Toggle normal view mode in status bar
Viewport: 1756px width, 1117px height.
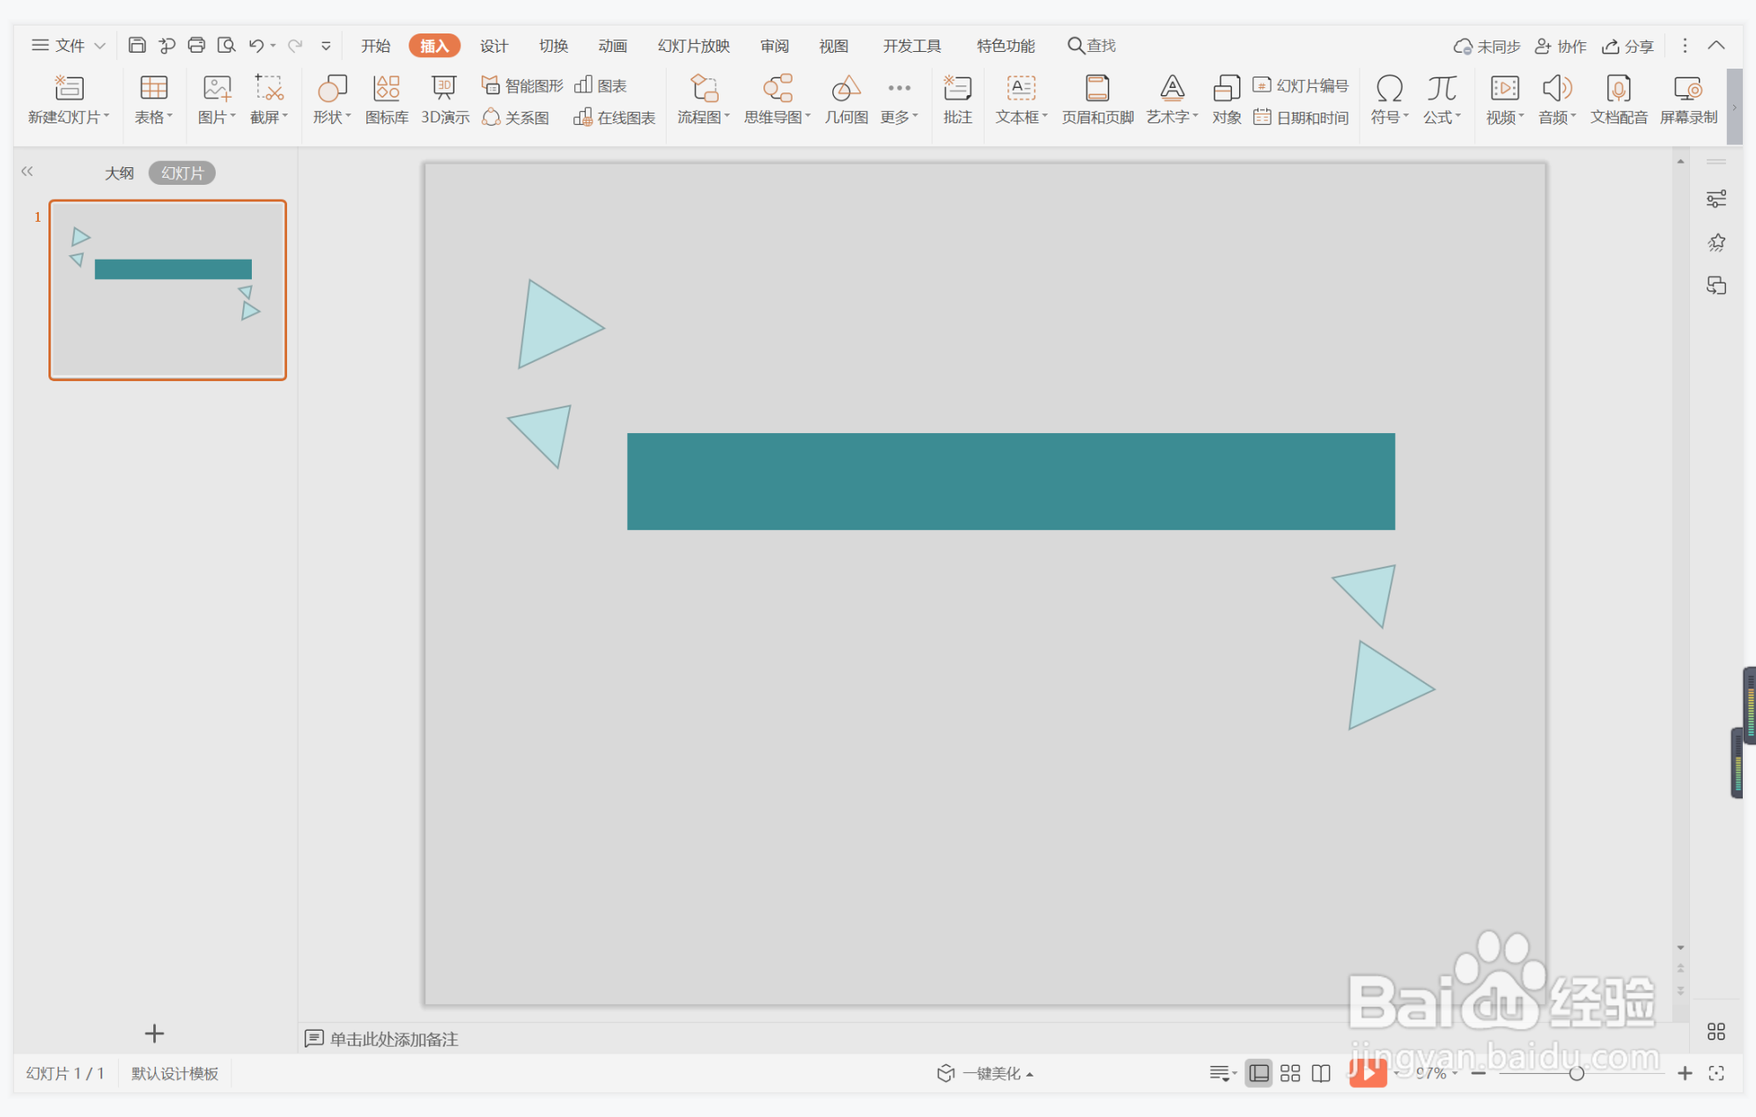[x=1258, y=1073]
